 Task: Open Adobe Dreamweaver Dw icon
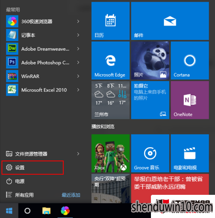click(12, 48)
